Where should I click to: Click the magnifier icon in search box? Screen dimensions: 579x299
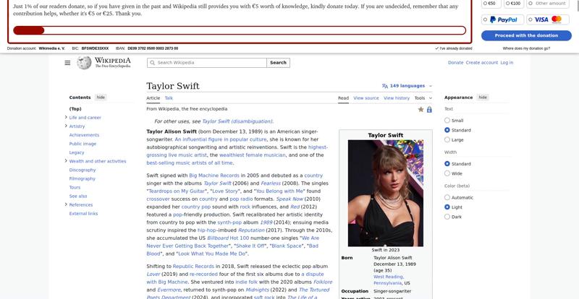152,63
